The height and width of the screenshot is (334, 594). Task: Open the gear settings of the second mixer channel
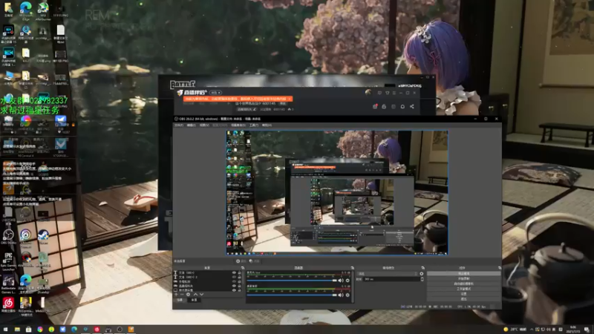347,295
